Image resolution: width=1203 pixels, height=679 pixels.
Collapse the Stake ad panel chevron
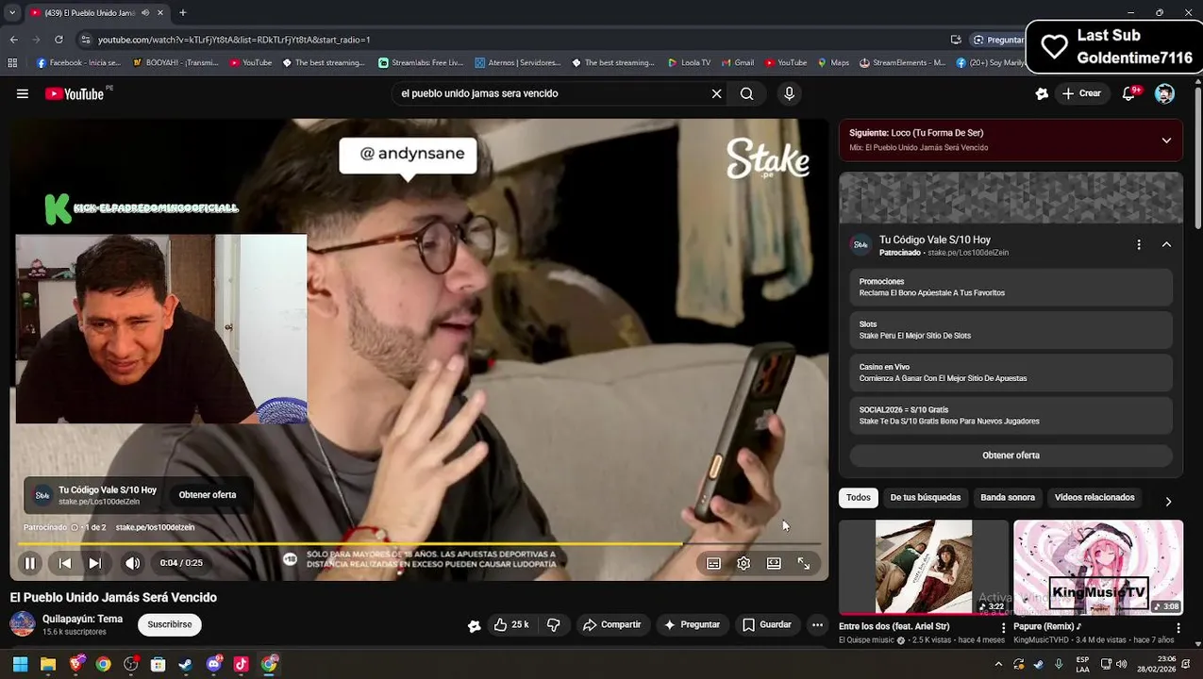pyautogui.click(x=1166, y=244)
